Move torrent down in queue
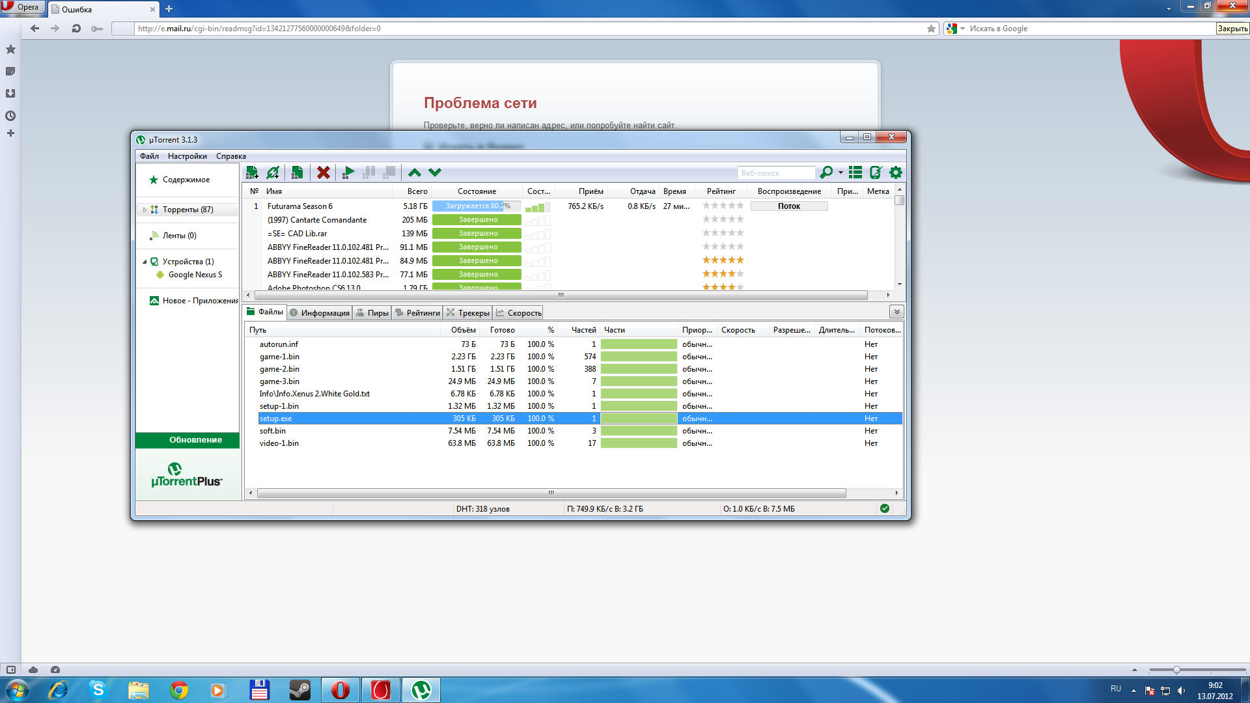The image size is (1250, 703). pyautogui.click(x=435, y=172)
